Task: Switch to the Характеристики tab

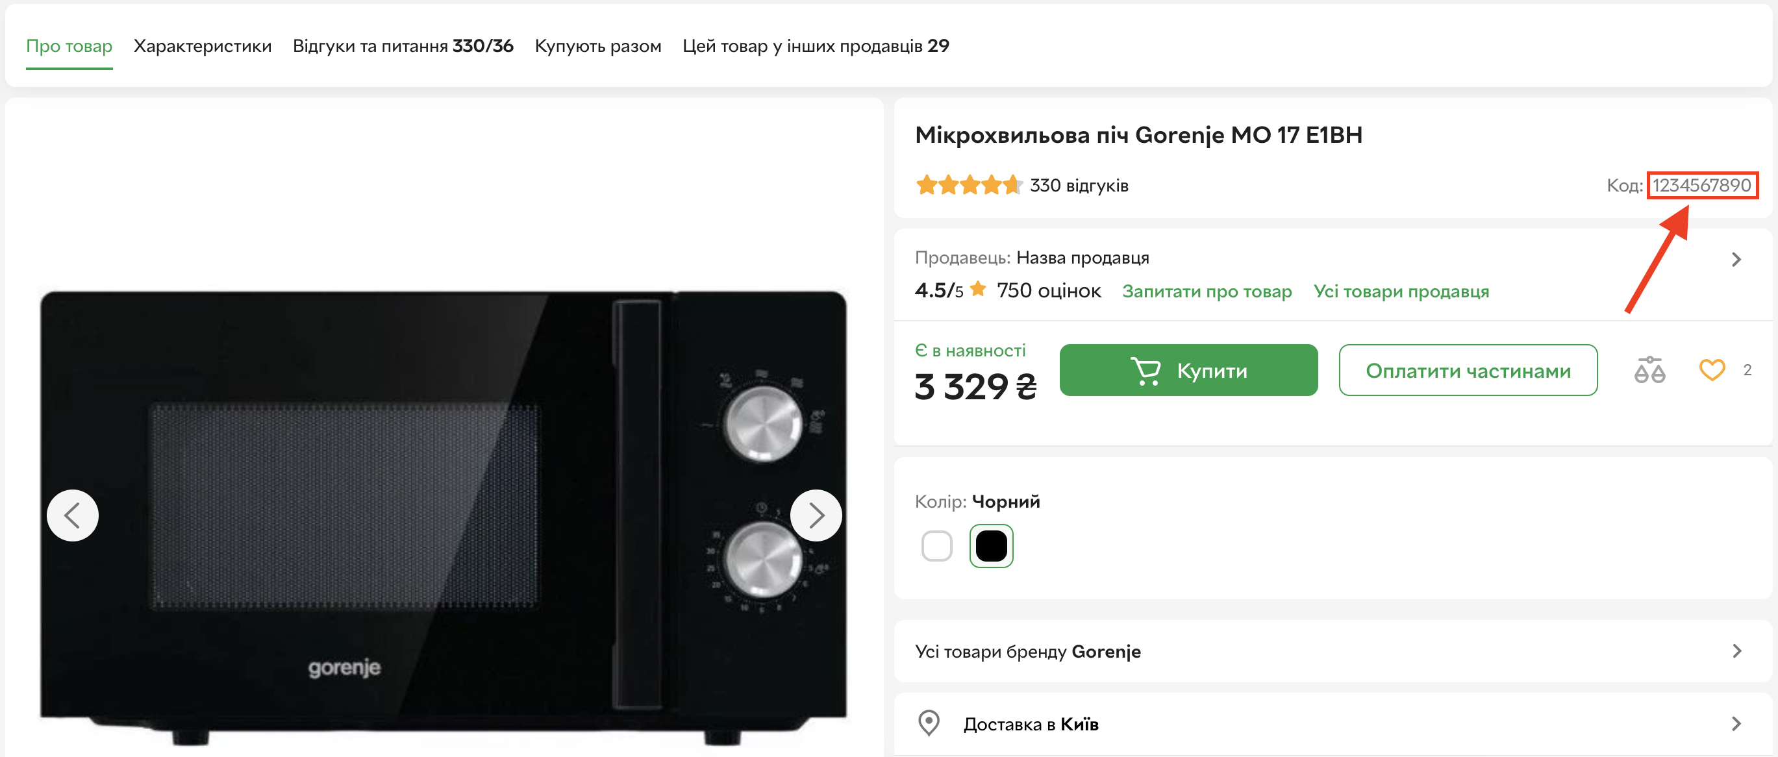Action: point(202,46)
